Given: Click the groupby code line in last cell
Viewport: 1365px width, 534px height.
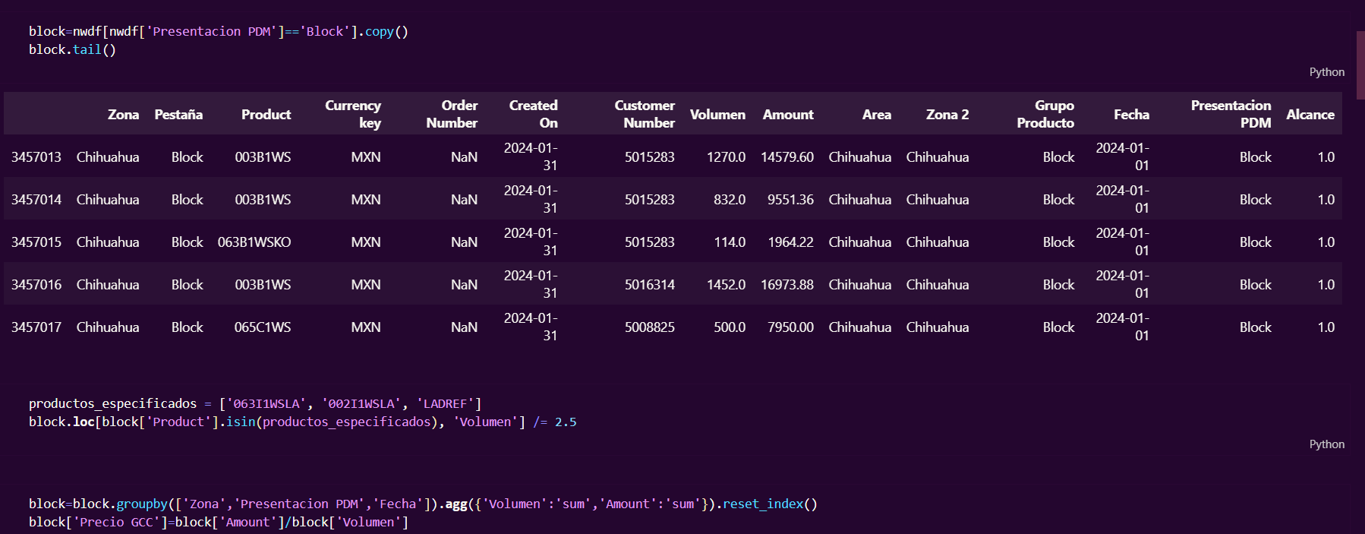Looking at the screenshot, I should (x=422, y=504).
